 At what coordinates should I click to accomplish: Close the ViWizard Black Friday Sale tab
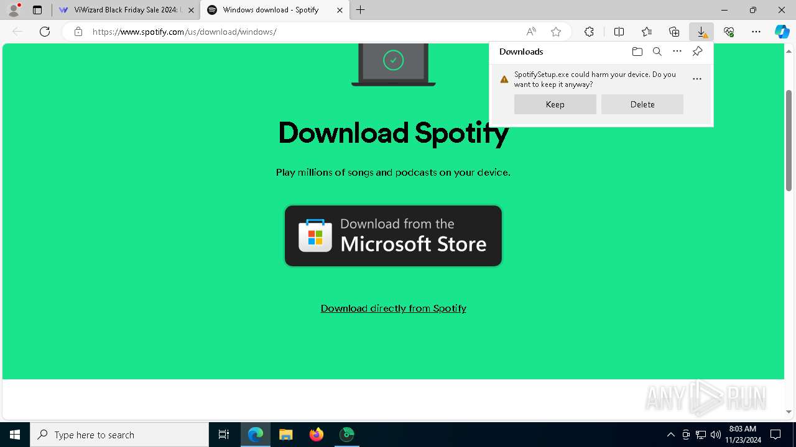pos(192,10)
